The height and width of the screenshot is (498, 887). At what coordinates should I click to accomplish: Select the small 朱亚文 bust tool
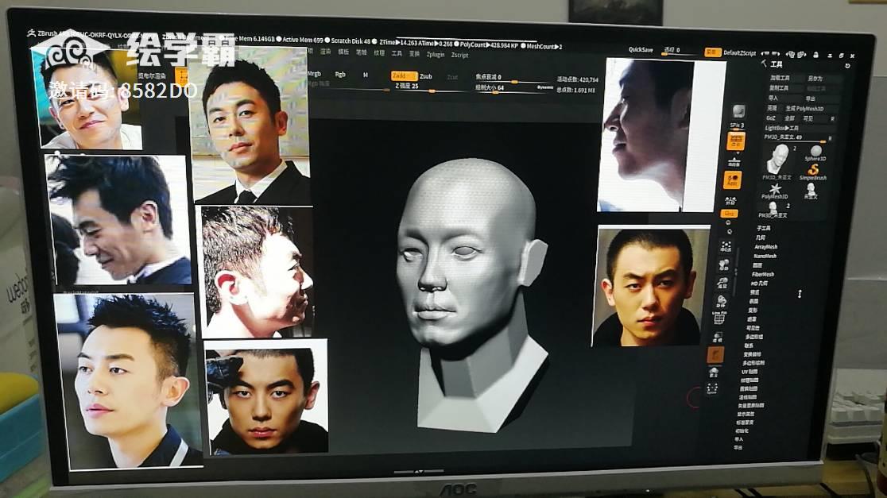(811, 191)
